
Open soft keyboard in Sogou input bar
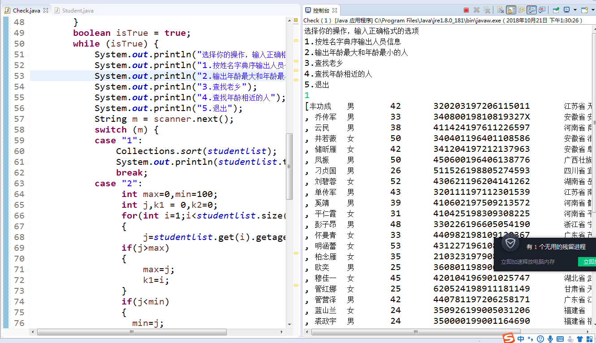(560, 339)
